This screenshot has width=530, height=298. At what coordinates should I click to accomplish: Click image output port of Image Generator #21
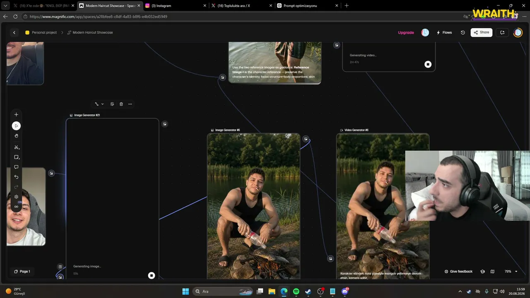coord(165,124)
